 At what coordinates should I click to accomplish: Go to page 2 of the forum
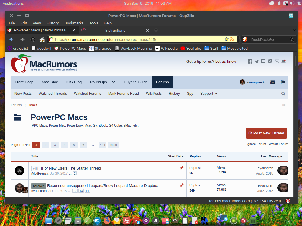click(45, 145)
